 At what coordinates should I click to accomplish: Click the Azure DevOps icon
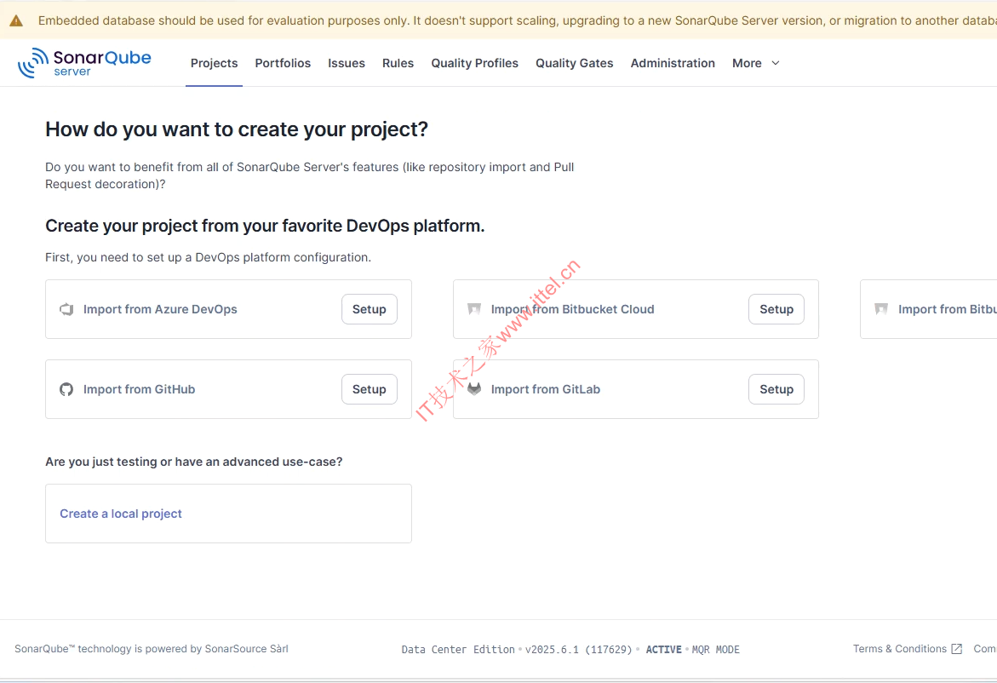(x=66, y=309)
